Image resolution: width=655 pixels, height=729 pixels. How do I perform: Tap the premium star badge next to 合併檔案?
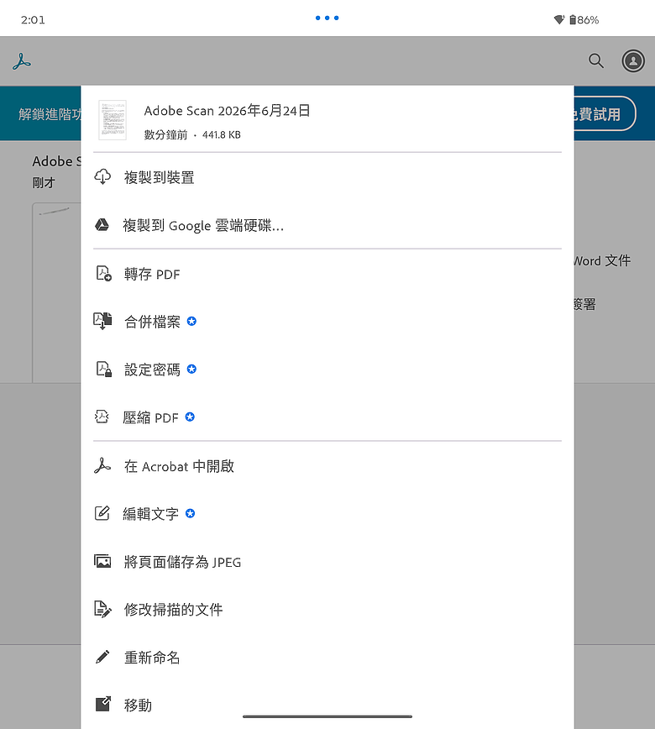click(x=191, y=322)
